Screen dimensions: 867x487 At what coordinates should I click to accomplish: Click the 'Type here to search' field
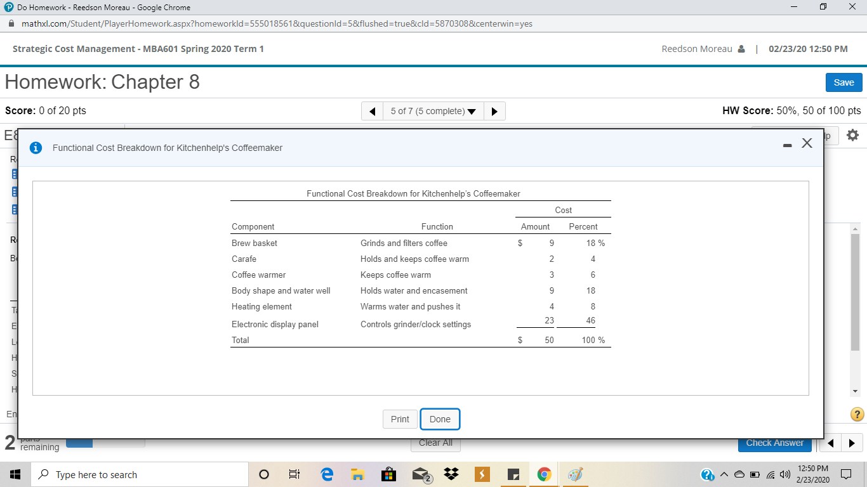(140, 474)
